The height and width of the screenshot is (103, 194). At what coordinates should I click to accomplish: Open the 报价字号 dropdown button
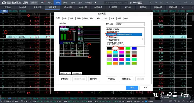tap(94, 79)
